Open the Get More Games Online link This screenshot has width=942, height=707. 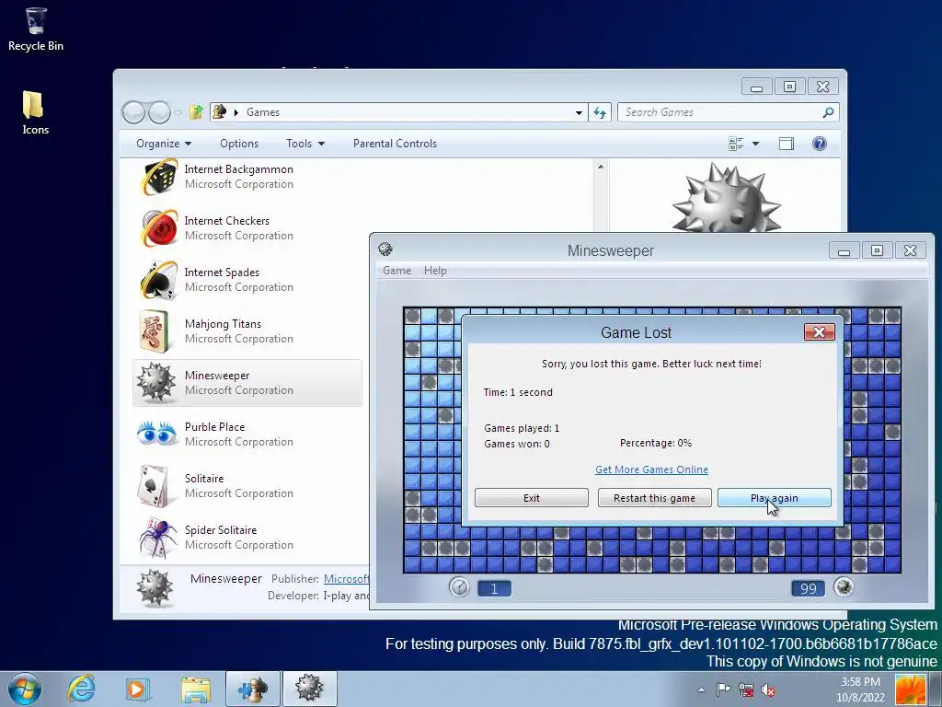(652, 469)
